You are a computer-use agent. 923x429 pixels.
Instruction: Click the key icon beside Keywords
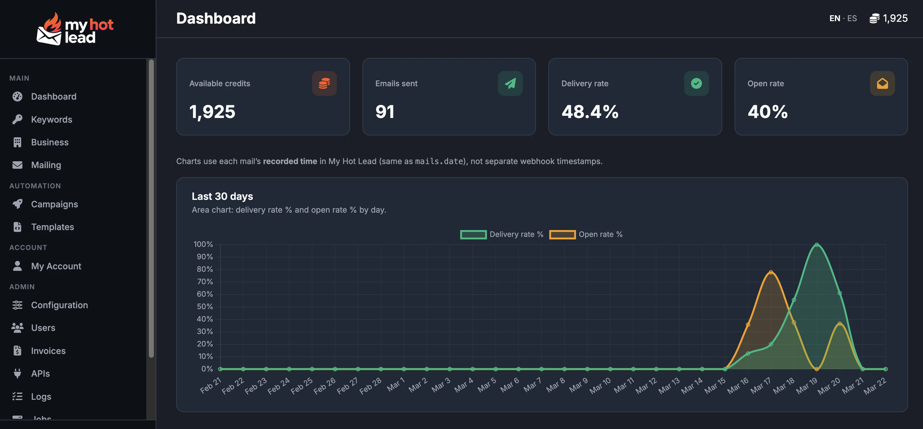17,119
